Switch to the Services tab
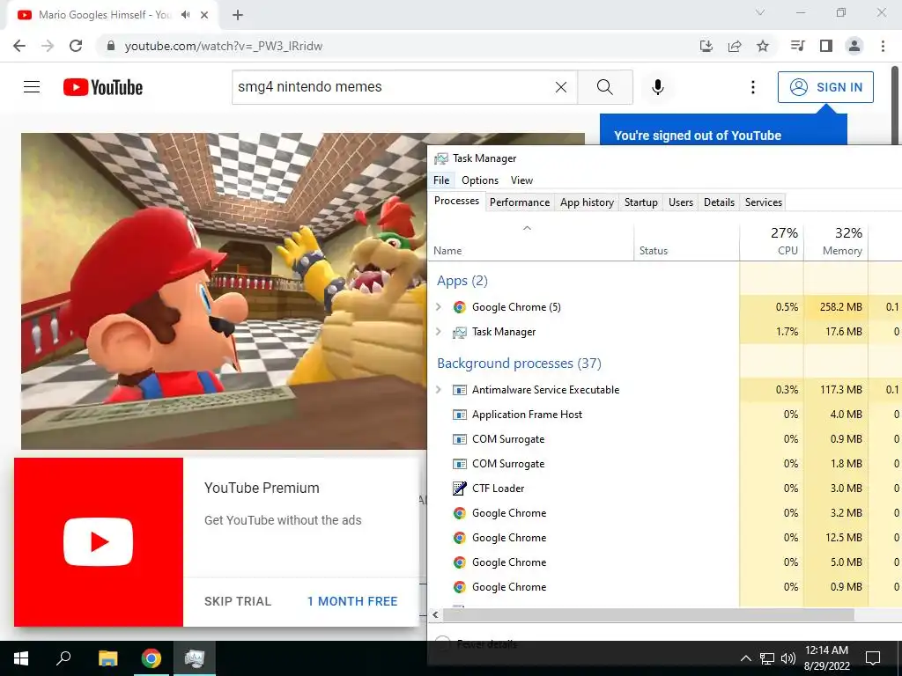The image size is (902, 676). [x=764, y=202]
